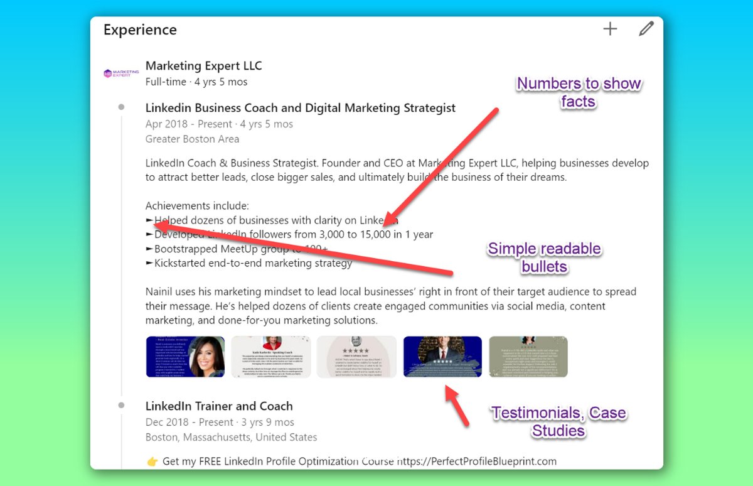The height and width of the screenshot is (486, 753).
Task: Click 'Apr 2018 - Present · 4 yrs 5 mos'
Action: (219, 124)
